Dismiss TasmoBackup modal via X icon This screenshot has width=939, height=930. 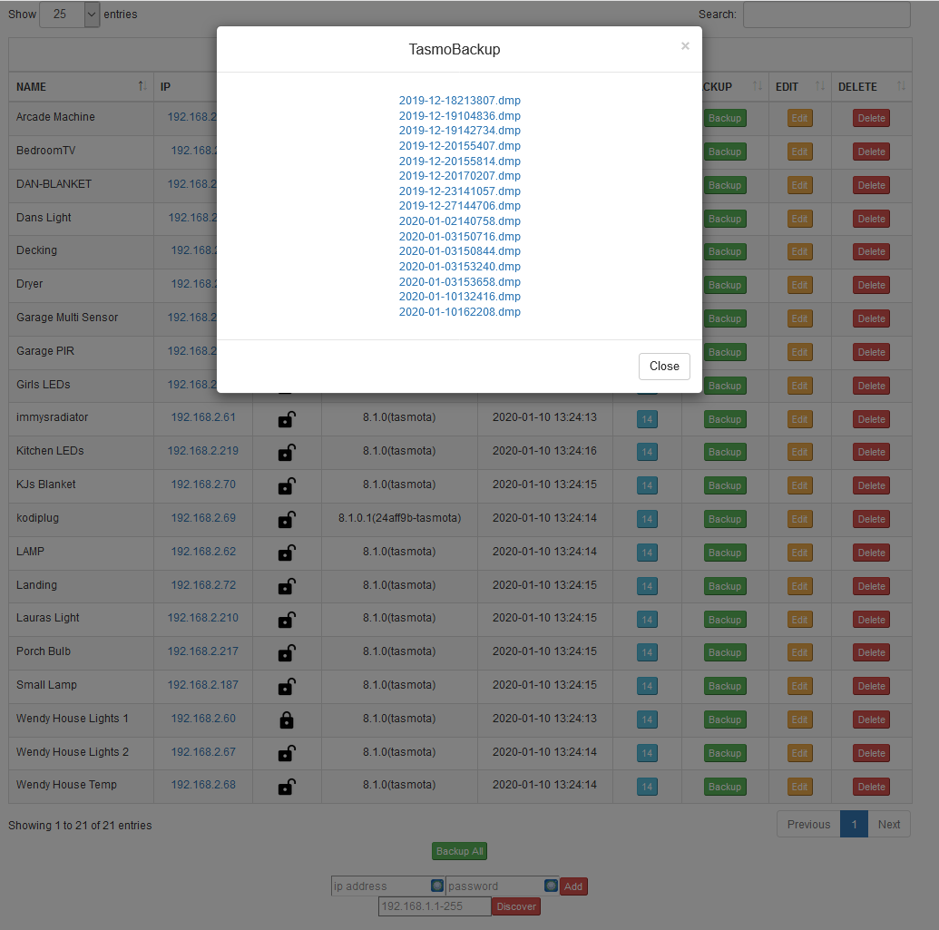click(685, 46)
